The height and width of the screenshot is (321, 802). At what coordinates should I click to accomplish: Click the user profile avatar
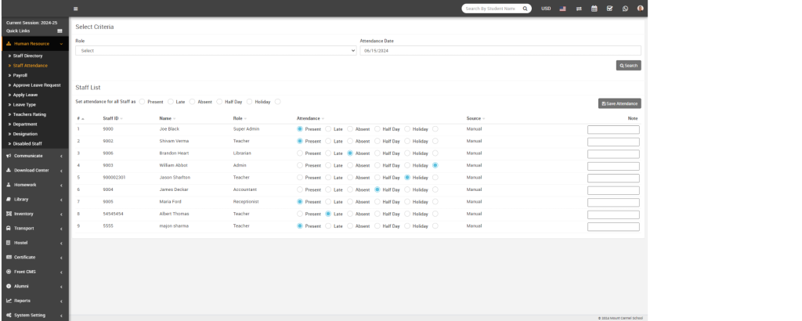pyautogui.click(x=641, y=9)
